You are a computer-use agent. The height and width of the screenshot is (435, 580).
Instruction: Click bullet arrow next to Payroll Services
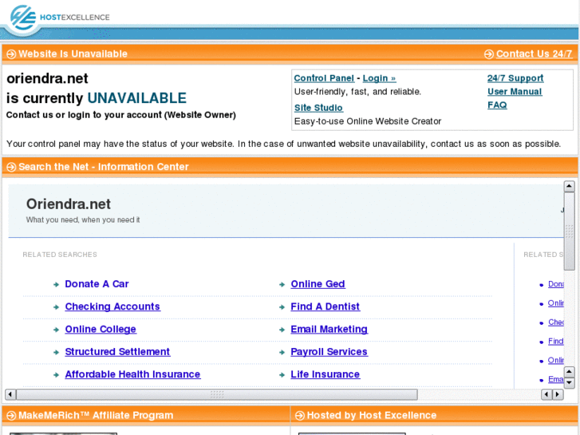[282, 352]
